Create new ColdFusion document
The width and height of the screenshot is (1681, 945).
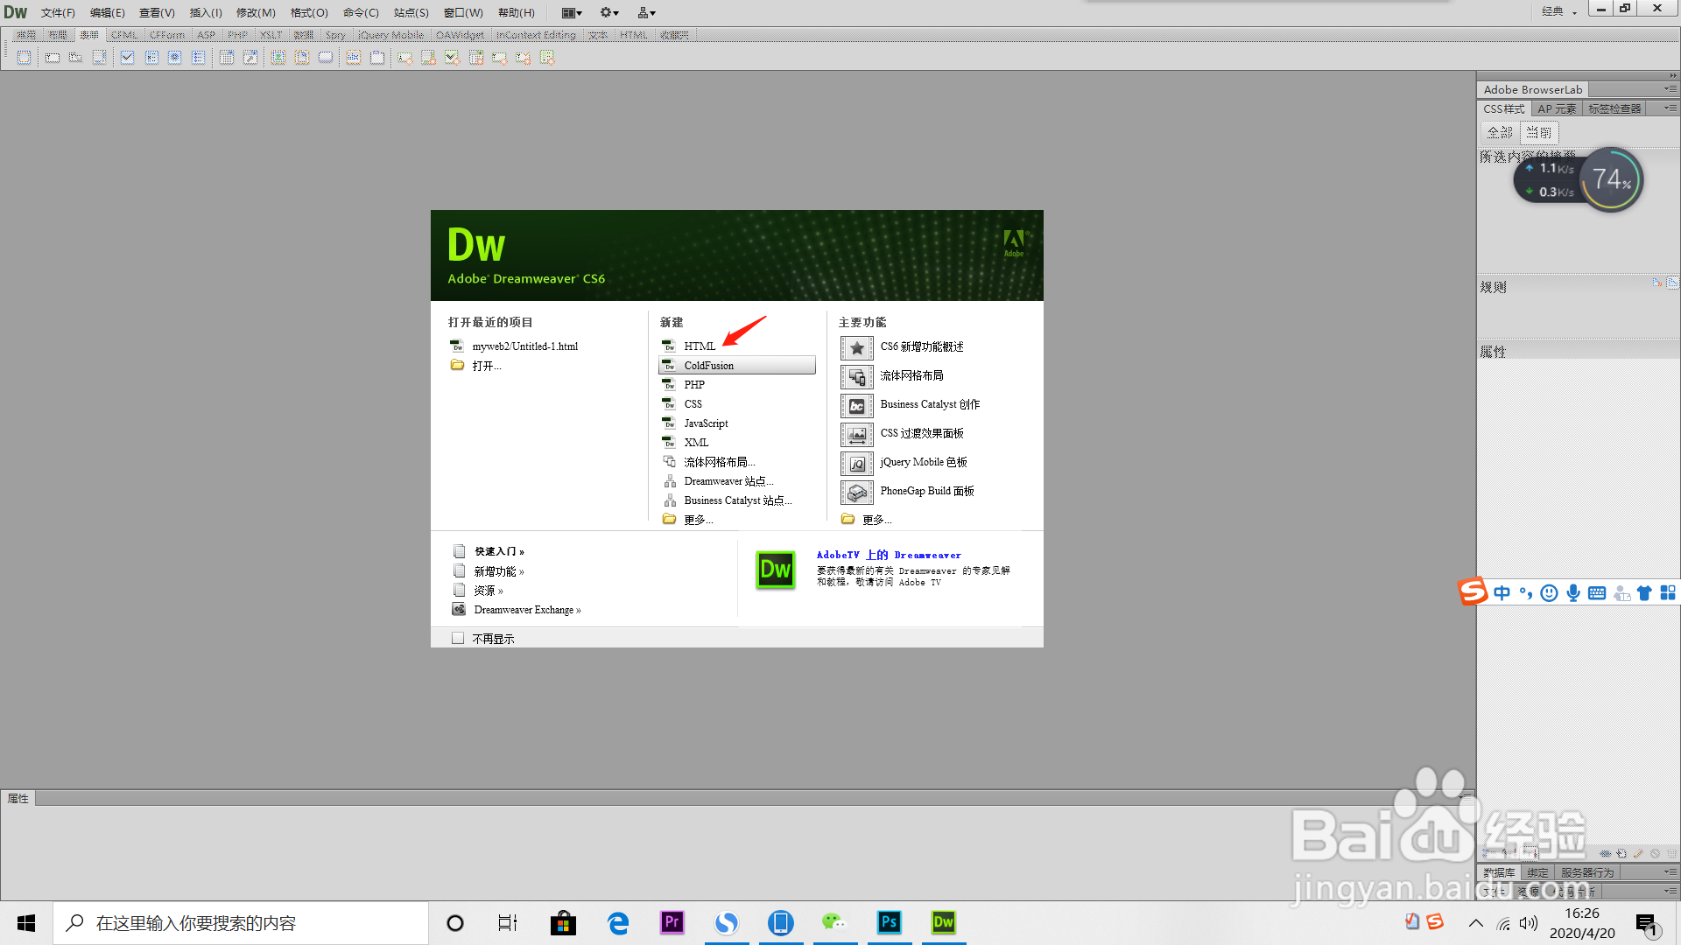tap(736, 366)
